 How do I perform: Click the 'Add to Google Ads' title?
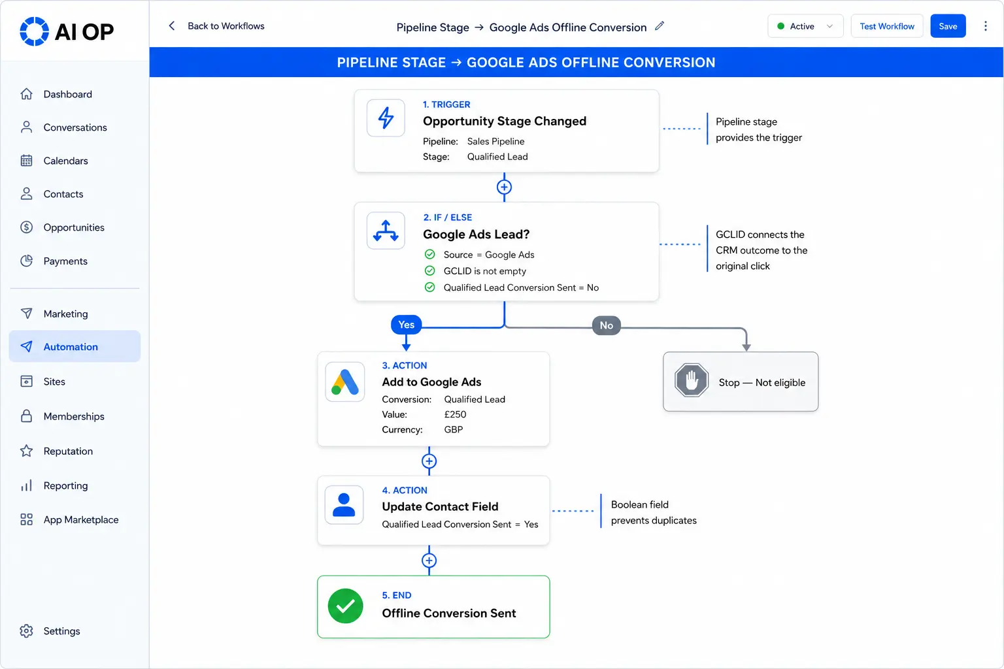tap(431, 382)
